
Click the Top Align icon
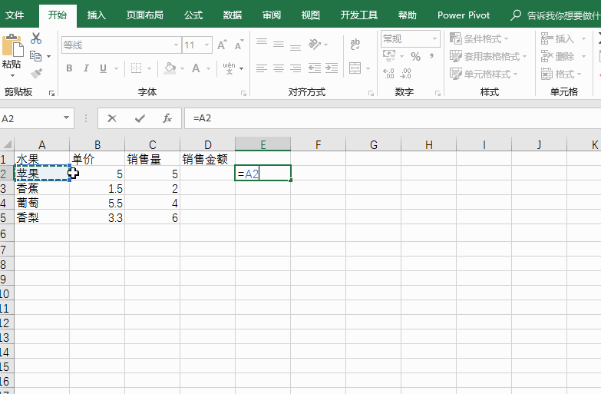262,43
